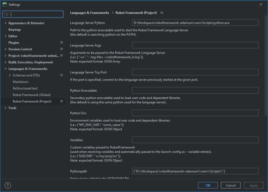268x192 pixels.
Task: Click the settings panel vertical scrollbar
Action: click(266, 65)
